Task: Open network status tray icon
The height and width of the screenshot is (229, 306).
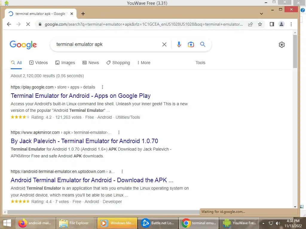Action: [271, 223]
